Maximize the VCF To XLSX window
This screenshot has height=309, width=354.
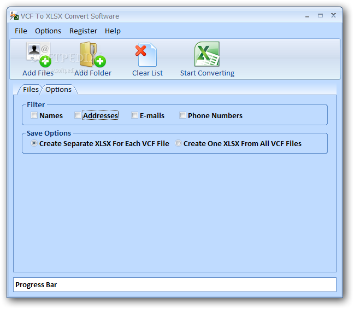[x=320, y=16]
